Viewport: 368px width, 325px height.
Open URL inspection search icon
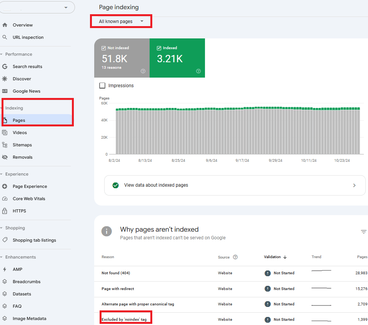[x=5, y=37]
